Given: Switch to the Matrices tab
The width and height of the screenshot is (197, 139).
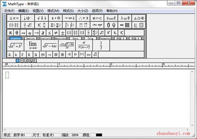Looking at the screenshot, I should click(x=60, y=38).
